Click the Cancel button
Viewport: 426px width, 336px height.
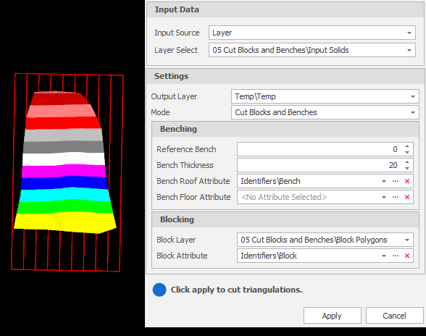pyautogui.click(x=394, y=316)
